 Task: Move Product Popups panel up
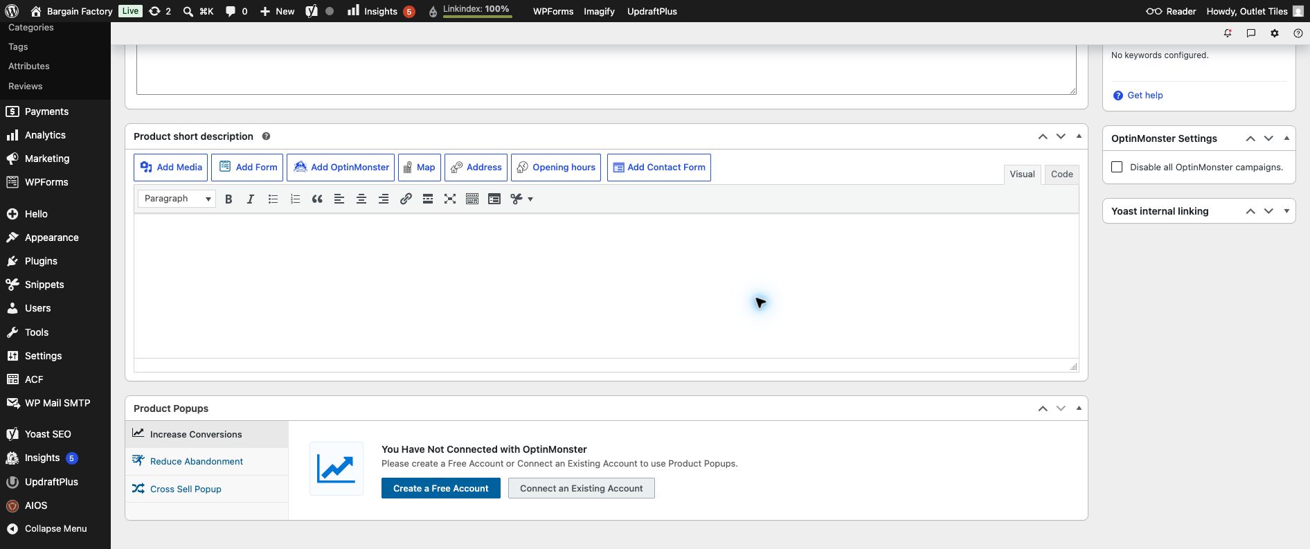coord(1043,408)
